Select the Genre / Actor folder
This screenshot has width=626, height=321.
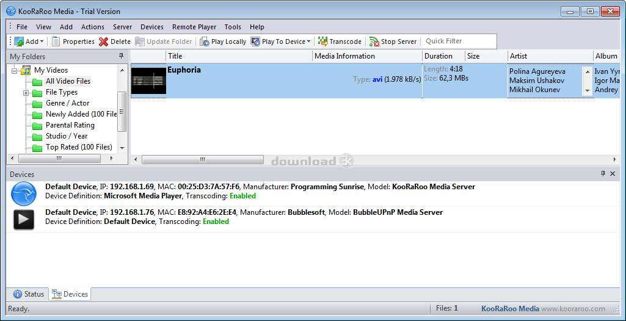pos(67,103)
